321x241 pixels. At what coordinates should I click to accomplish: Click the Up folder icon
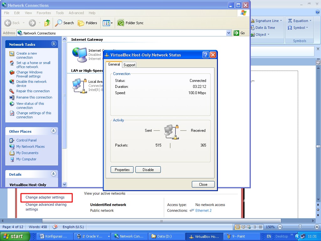(x=47, y=23)
